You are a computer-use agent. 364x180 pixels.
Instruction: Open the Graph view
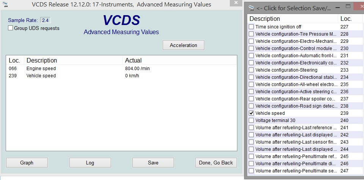point(27,163)
